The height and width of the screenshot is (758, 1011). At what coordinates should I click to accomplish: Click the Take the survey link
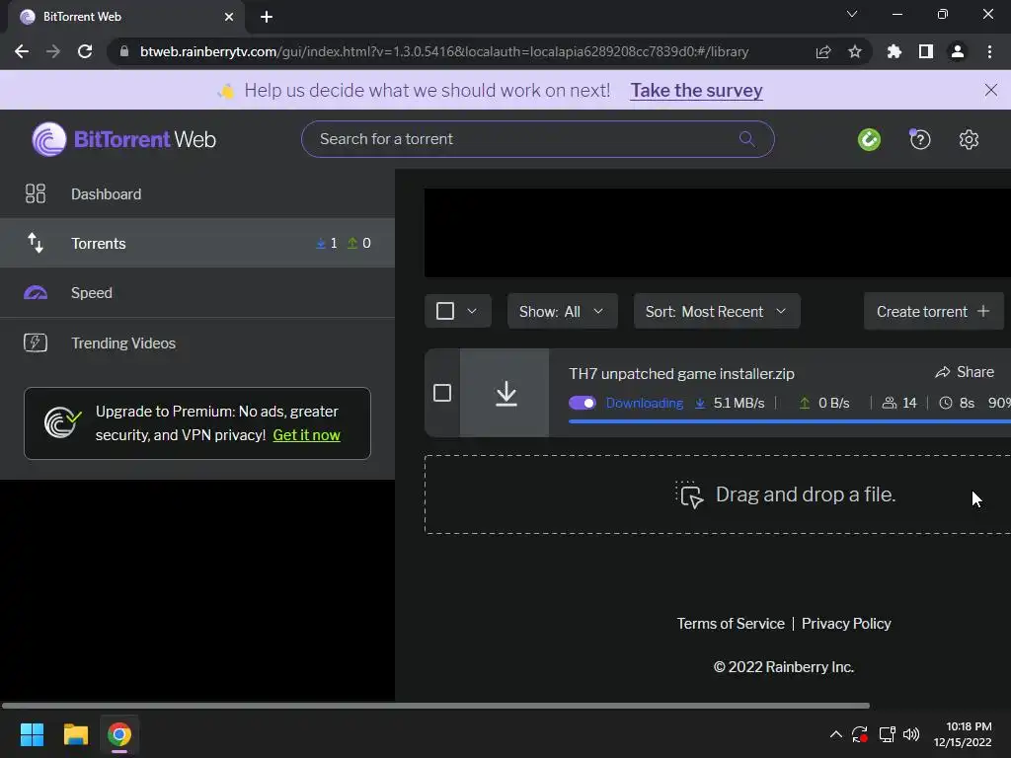696,90
